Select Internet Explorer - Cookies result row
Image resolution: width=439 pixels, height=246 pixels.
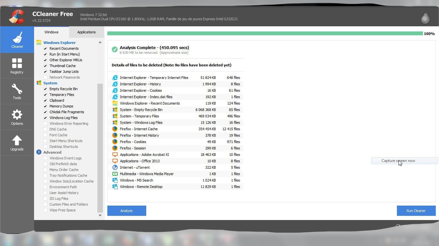pos(175,90)
